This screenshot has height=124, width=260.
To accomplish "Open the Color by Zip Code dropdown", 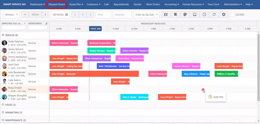I will [147, 15].
